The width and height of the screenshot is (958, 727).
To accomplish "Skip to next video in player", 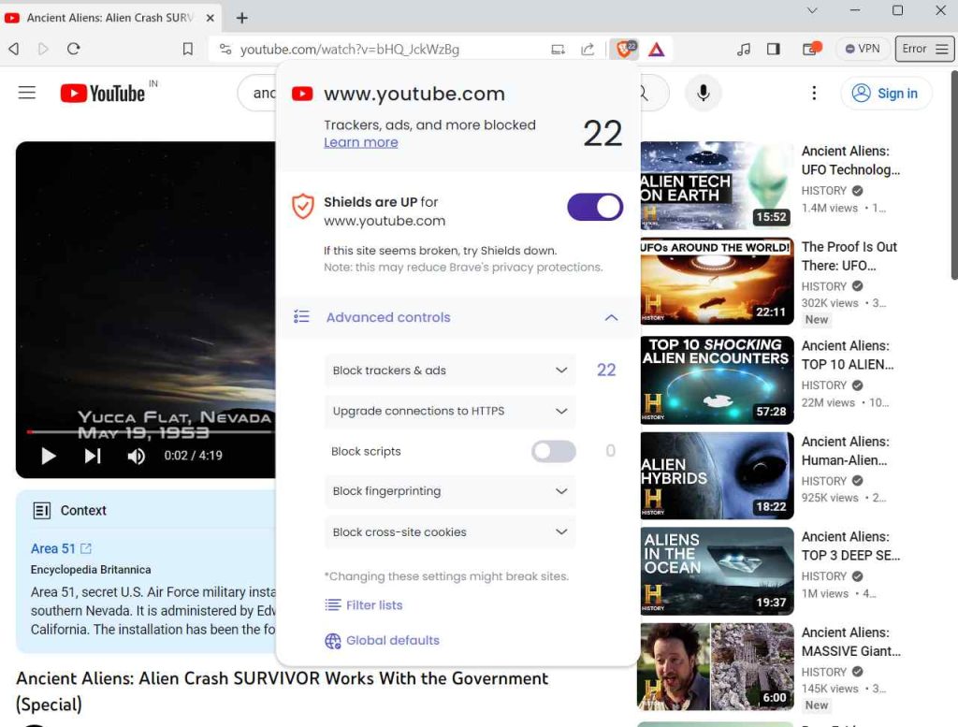I will (x=93, y=456).
